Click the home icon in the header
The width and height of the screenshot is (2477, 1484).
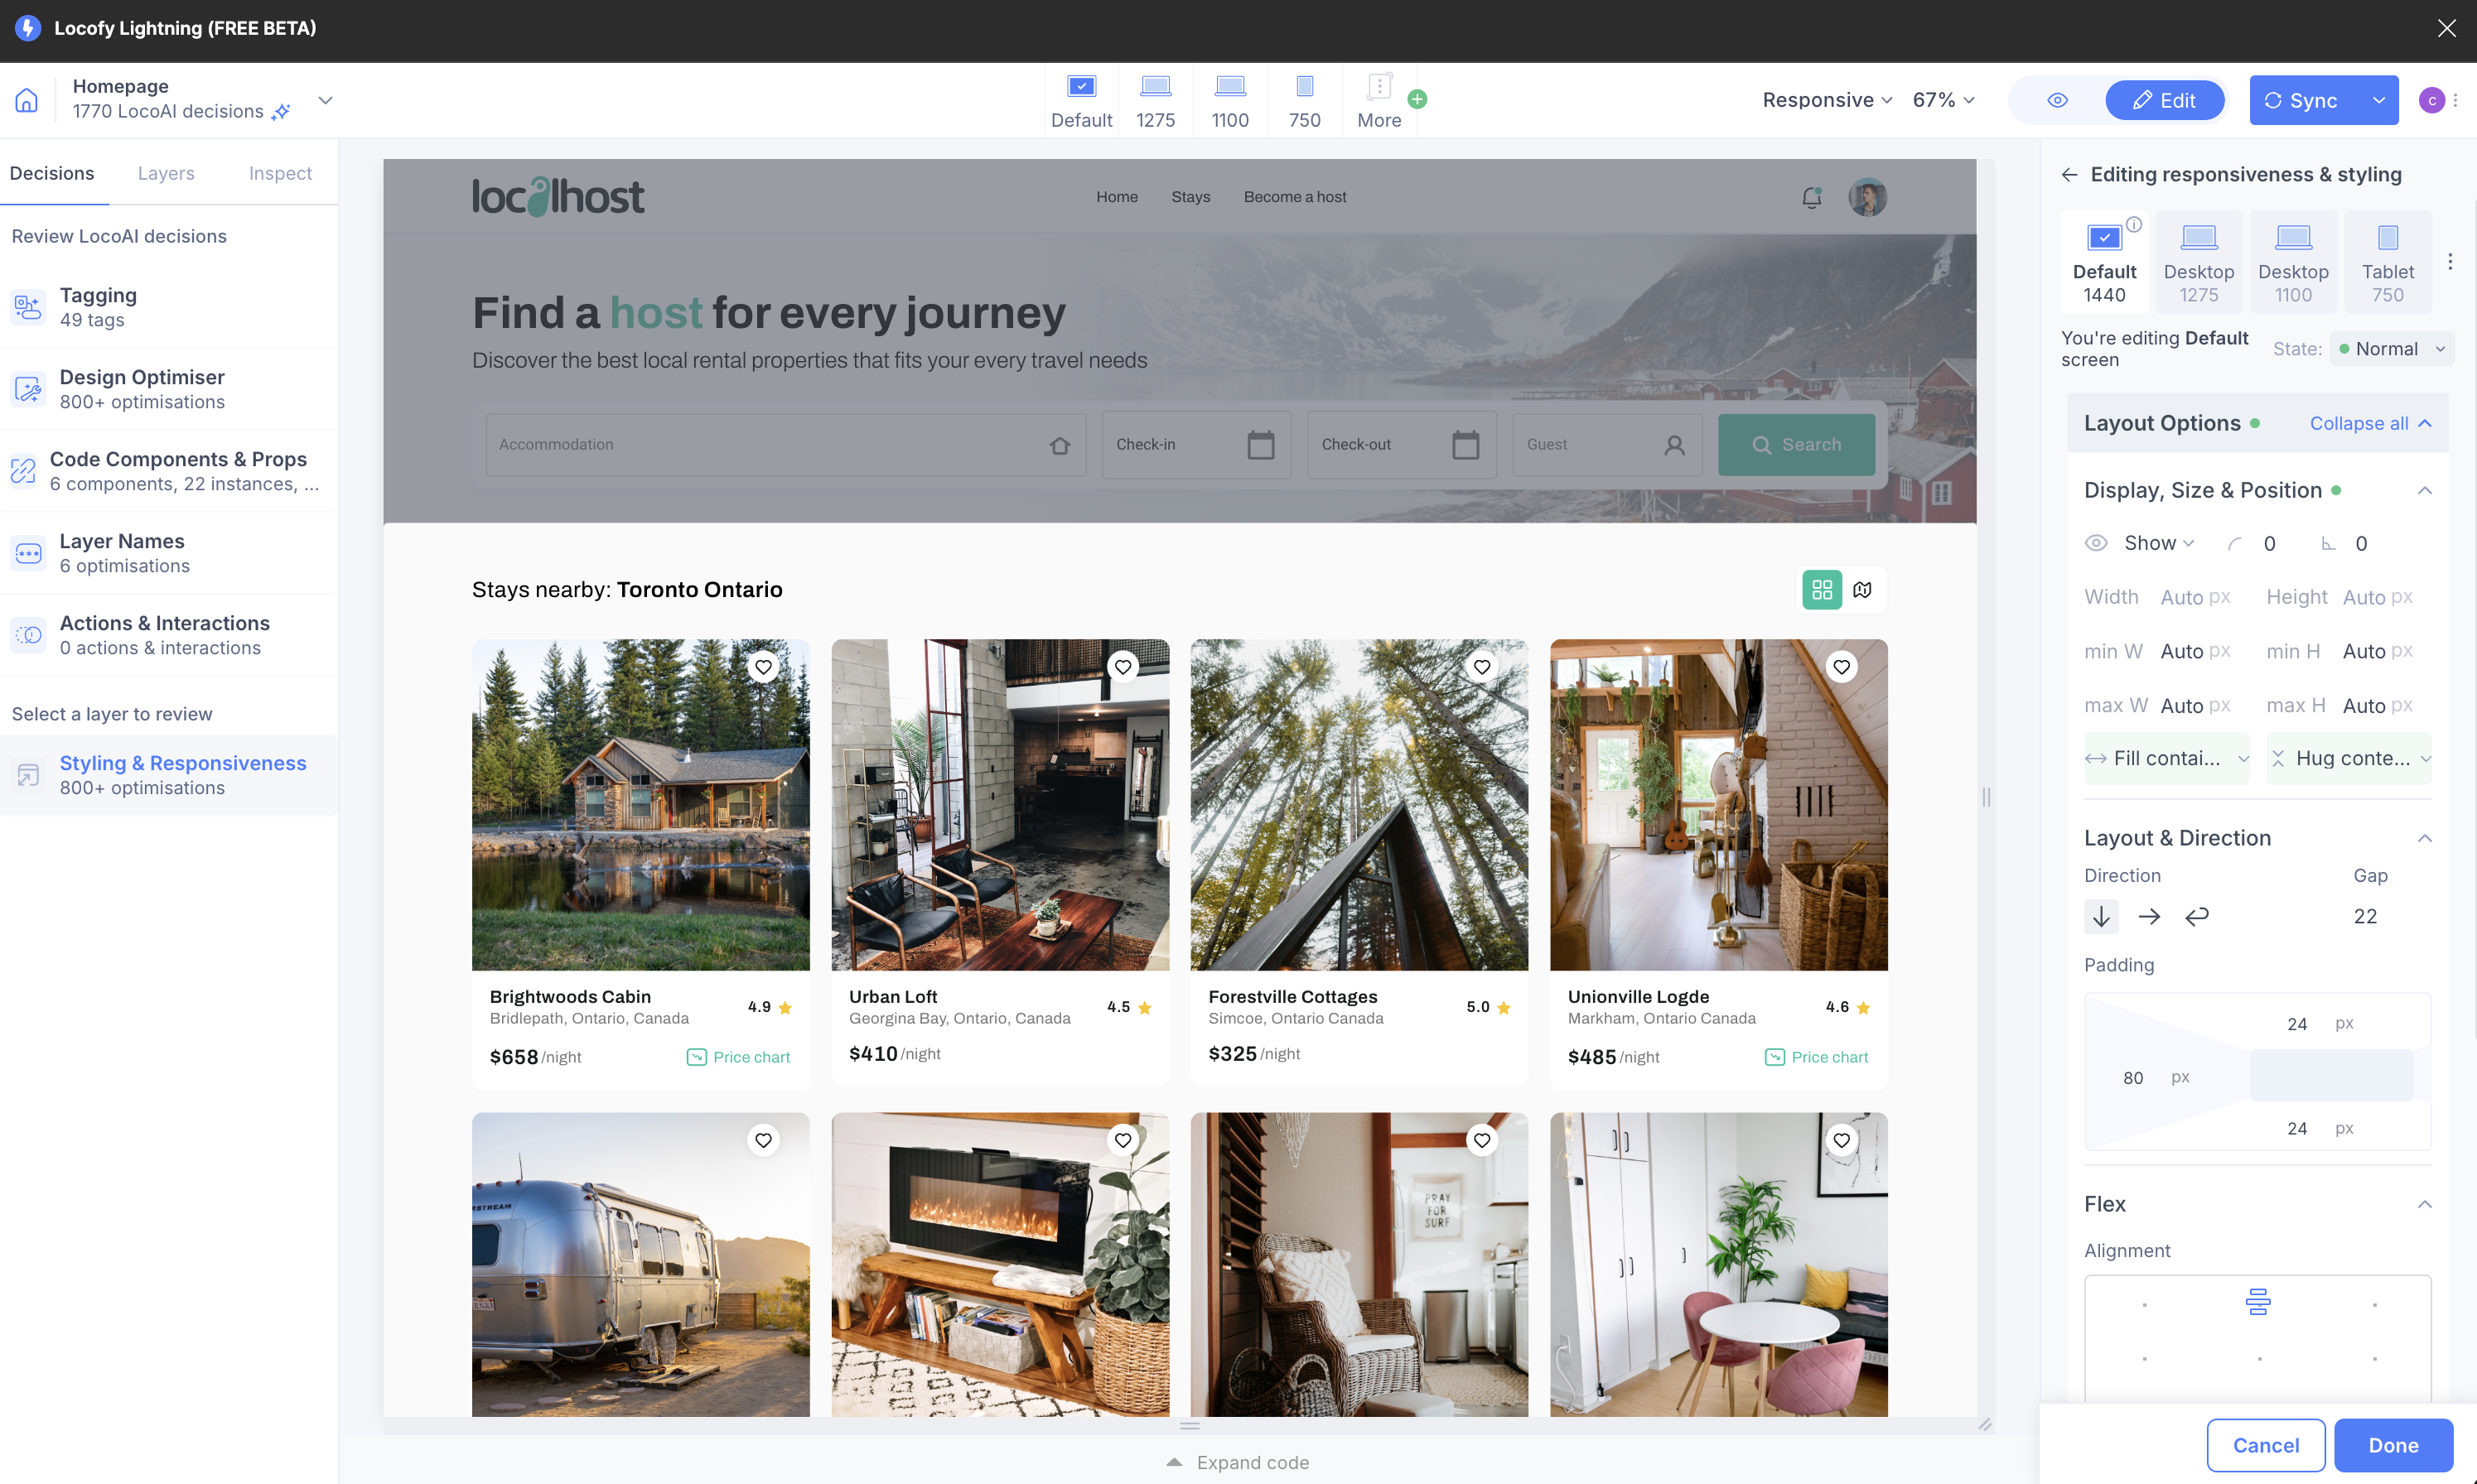[27, 100]
